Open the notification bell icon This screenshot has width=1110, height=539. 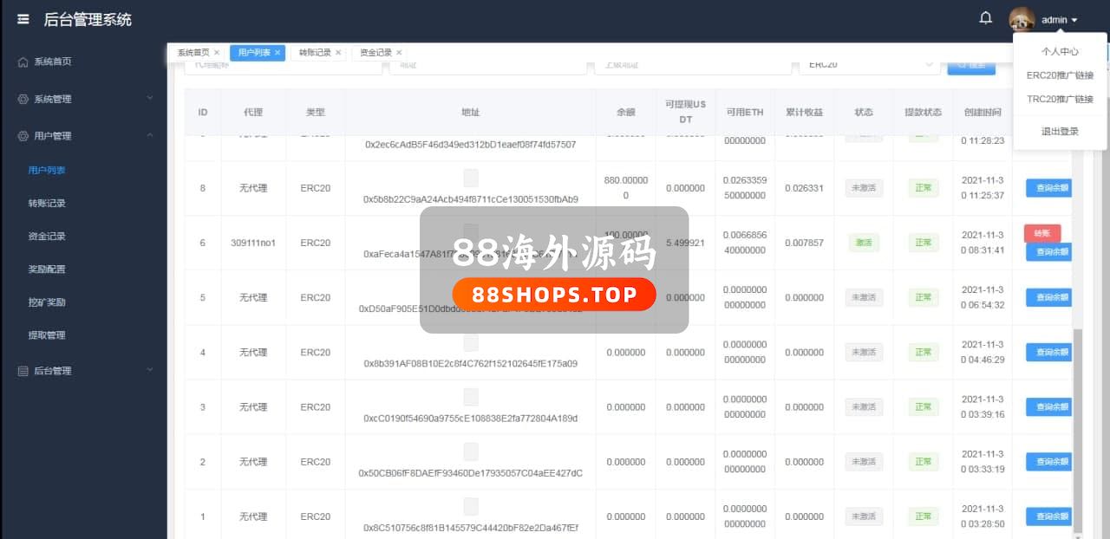pos(985,18)
